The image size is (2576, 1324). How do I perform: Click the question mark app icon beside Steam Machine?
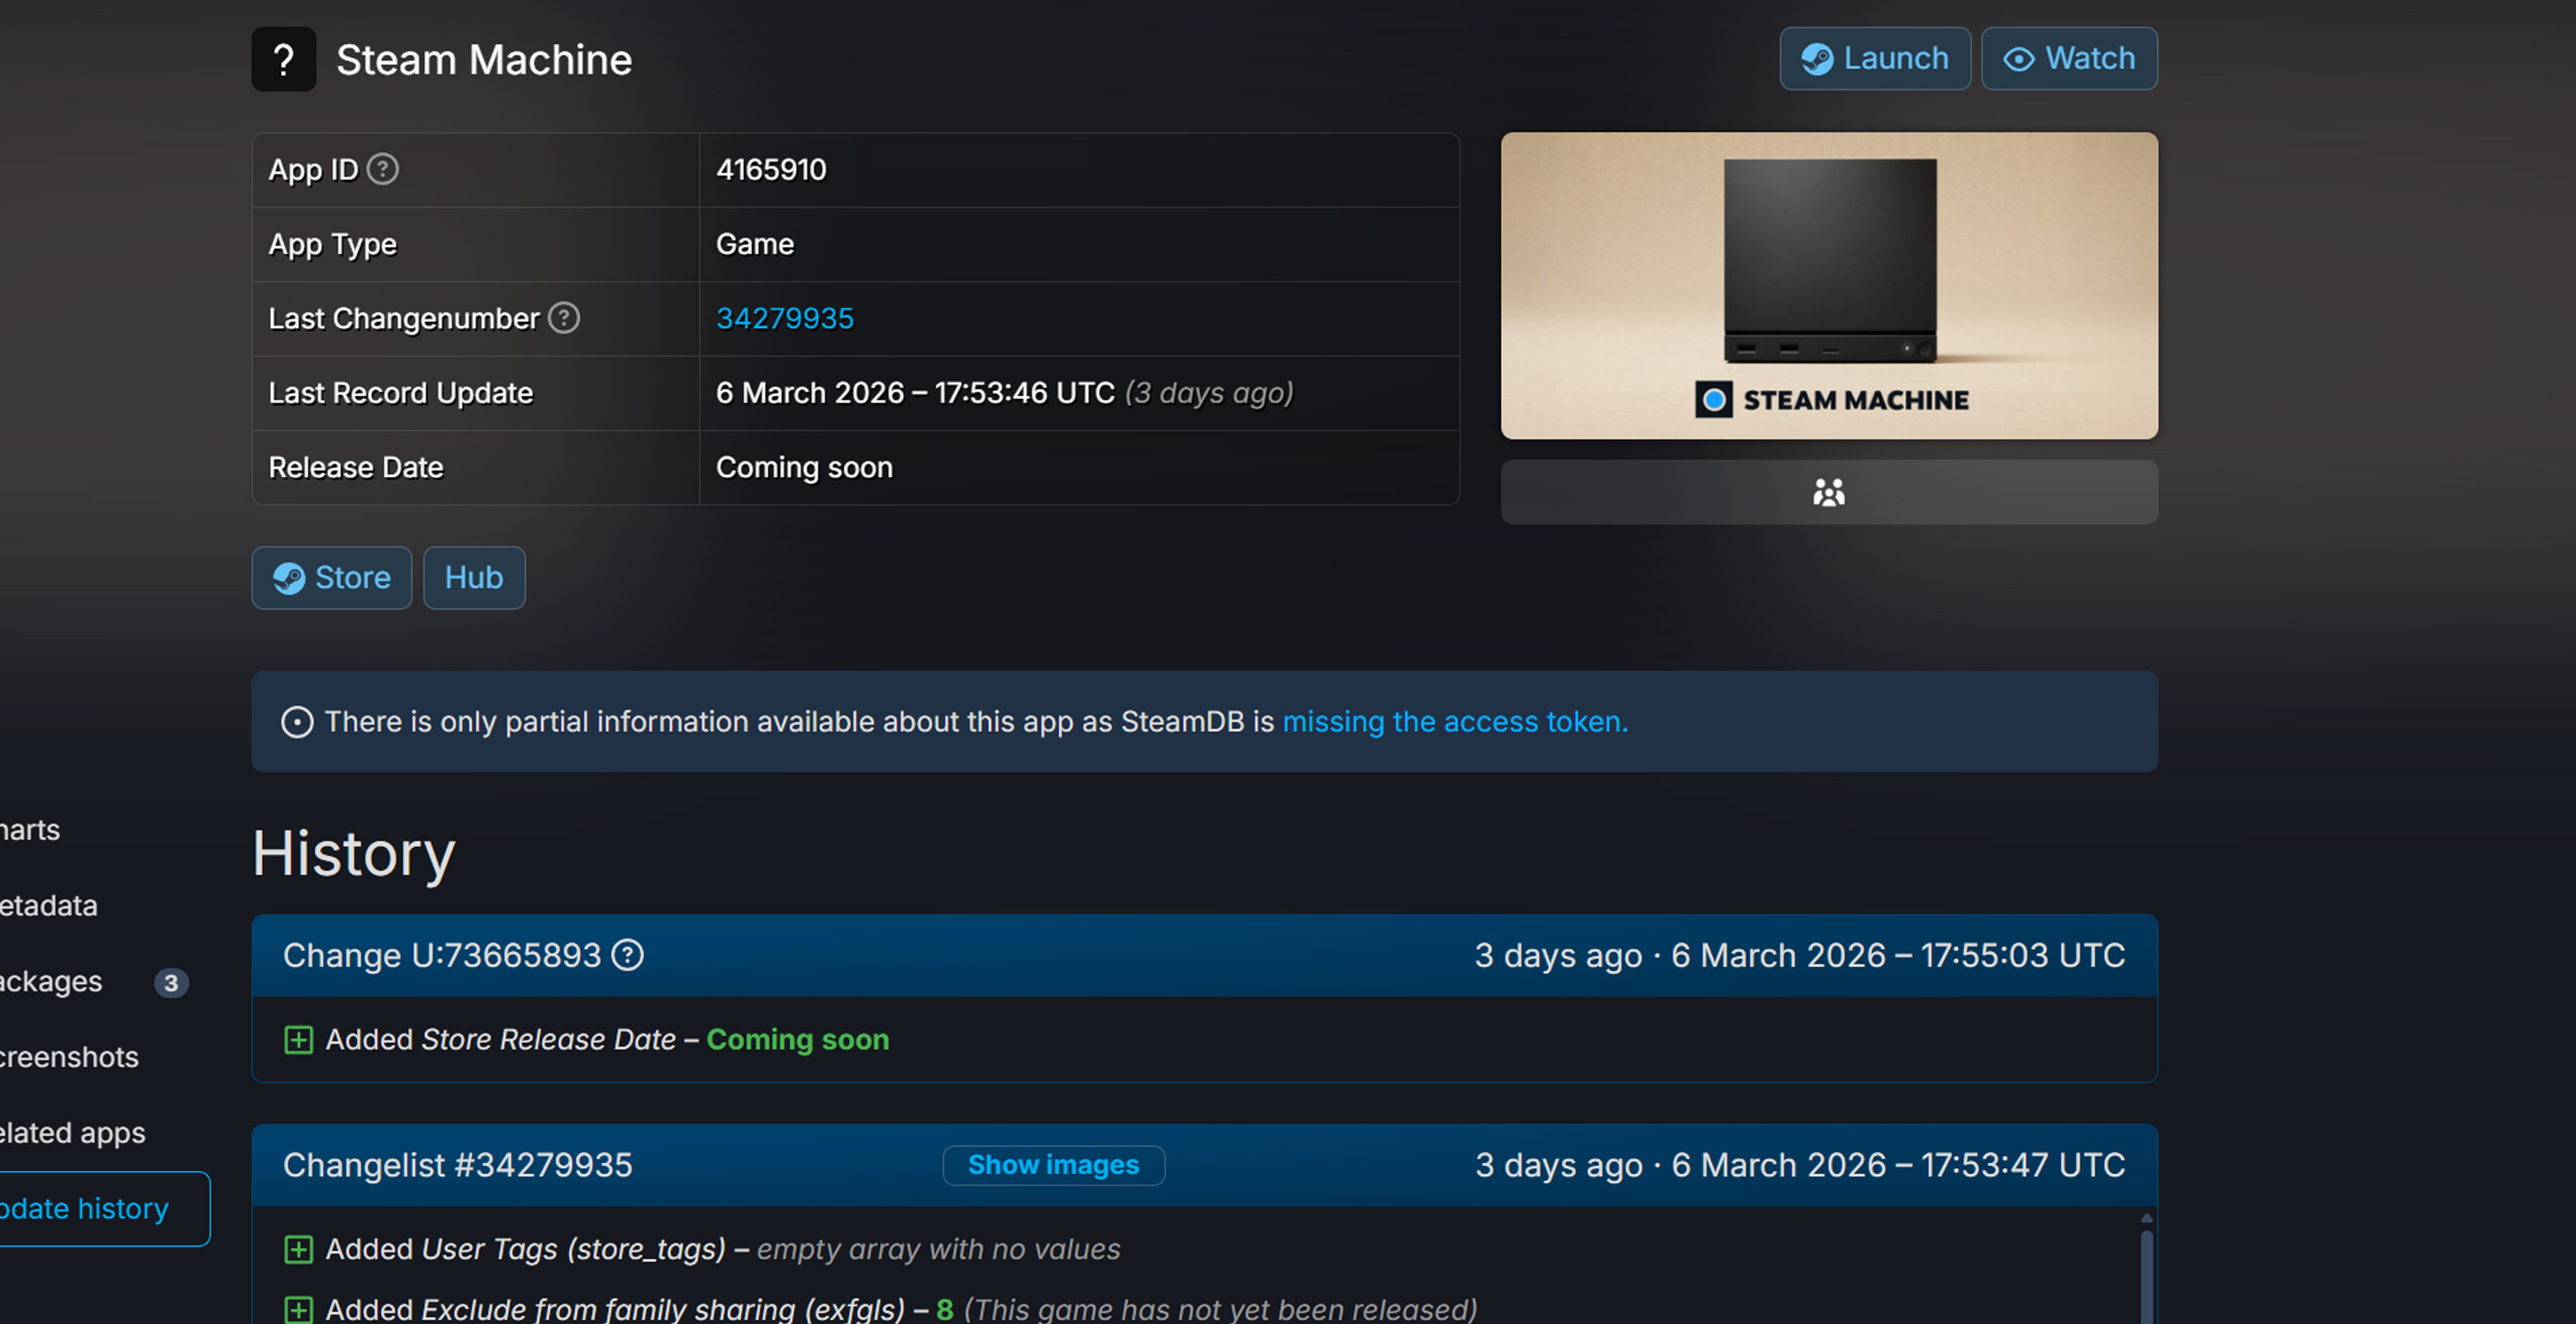click(x=284, y=59)
